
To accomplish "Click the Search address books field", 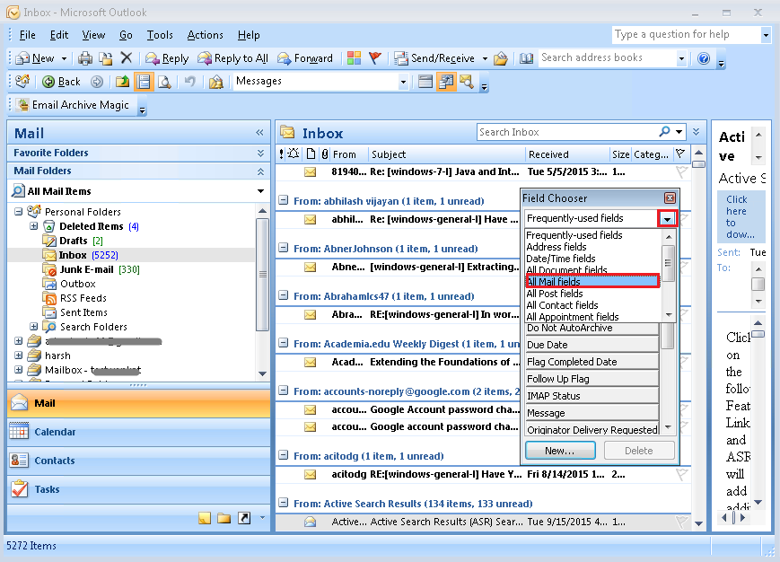I will pos(608,57).
